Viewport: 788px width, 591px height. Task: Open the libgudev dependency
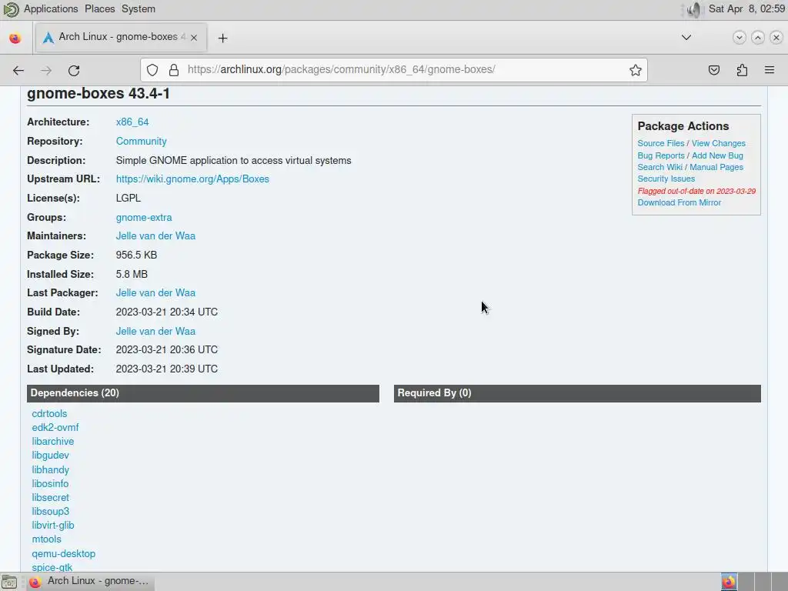tap(50, 456)
